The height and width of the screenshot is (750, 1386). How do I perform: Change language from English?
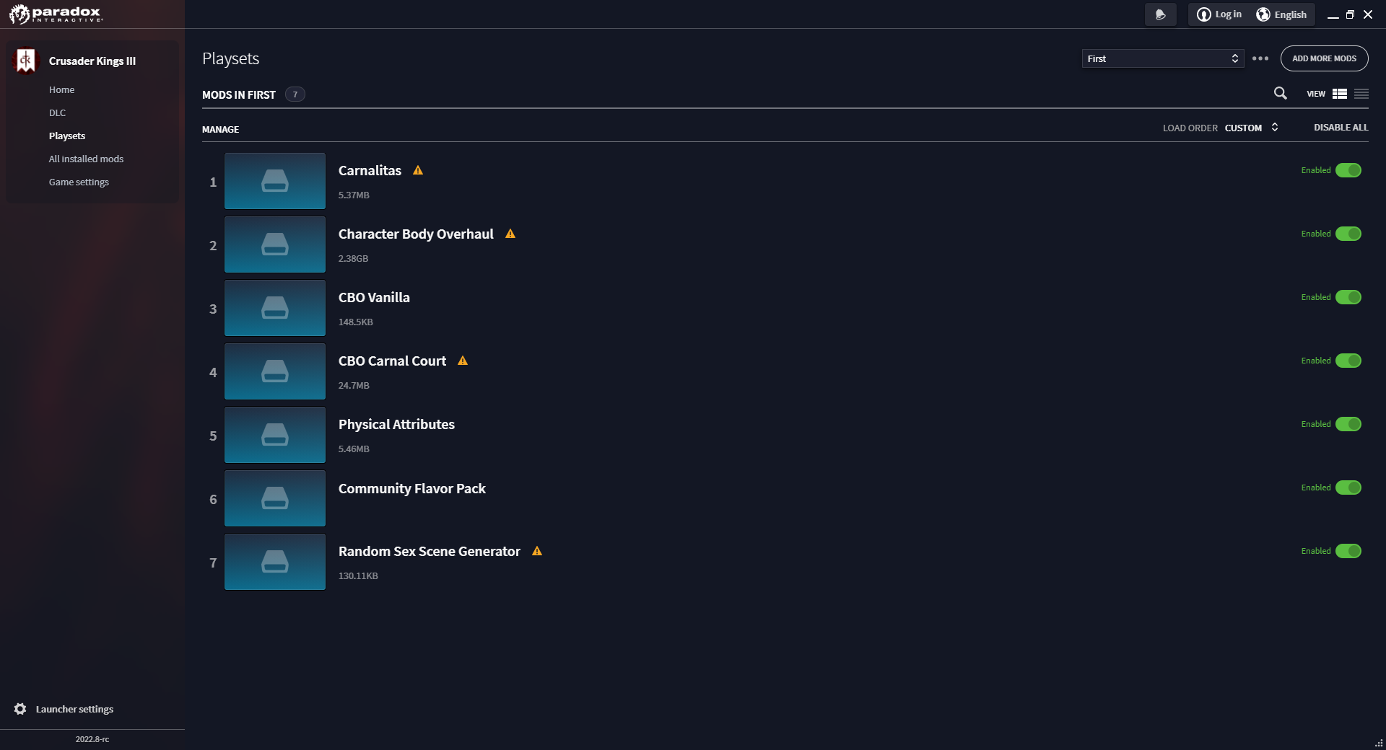[x=1290, y=14]
